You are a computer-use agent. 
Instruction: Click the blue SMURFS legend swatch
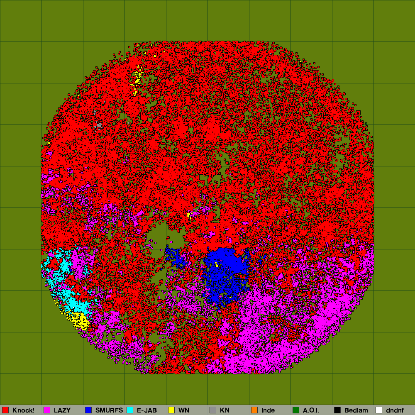click(x=88, y=410)
